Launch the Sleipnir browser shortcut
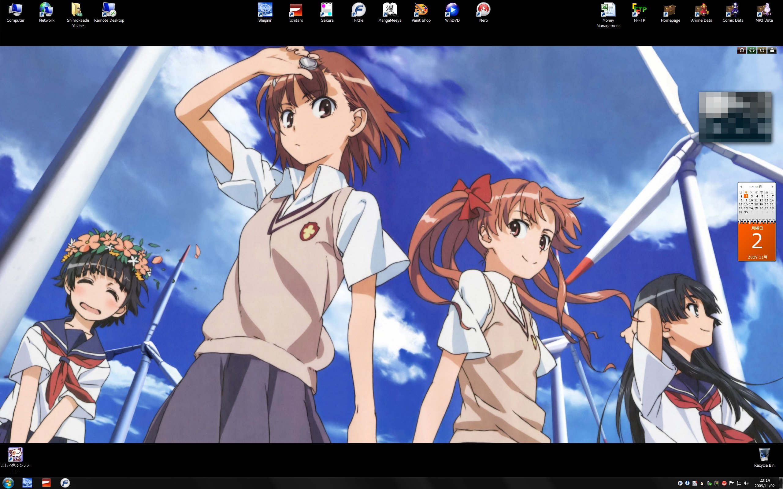783x489 pixels. tap(265, 13)
